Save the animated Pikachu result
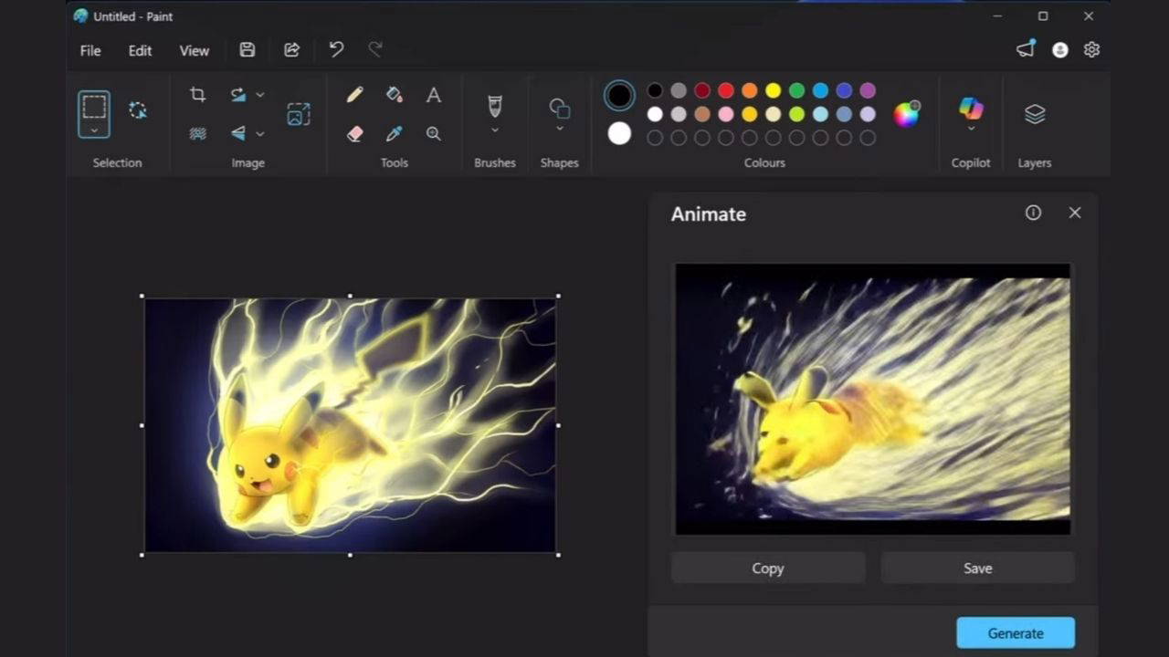Screen dimensions: 1169x657 [977, 568]
